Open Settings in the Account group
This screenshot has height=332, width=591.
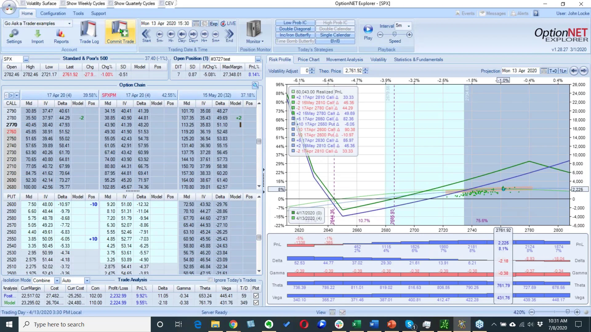(14, 36)
